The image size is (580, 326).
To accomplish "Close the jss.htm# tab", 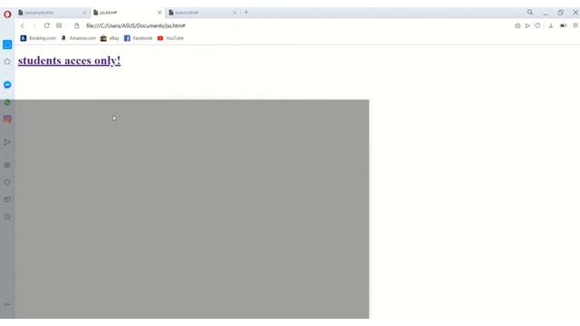I will coord(159,13).
